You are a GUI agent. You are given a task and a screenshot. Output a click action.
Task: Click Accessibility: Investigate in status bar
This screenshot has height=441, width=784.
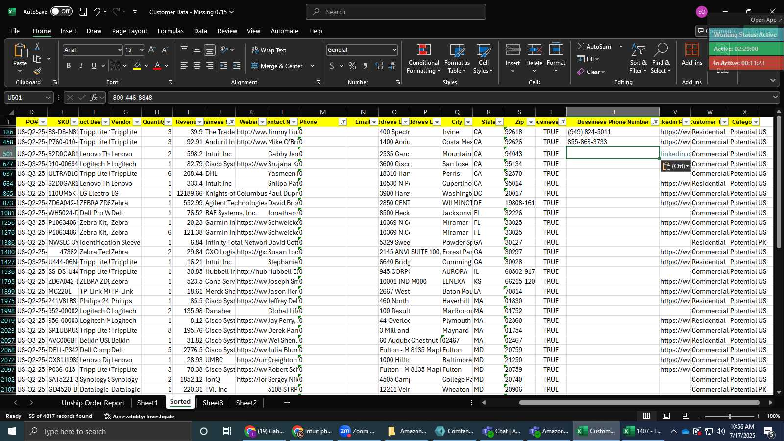point(139,416)
